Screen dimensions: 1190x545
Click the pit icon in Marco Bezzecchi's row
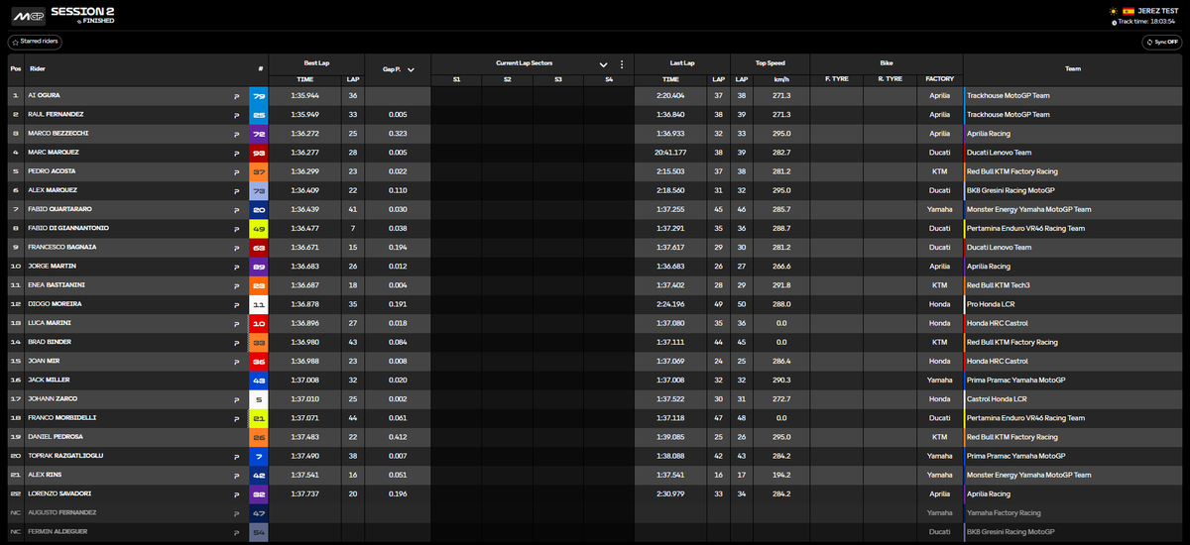point(236,134)
